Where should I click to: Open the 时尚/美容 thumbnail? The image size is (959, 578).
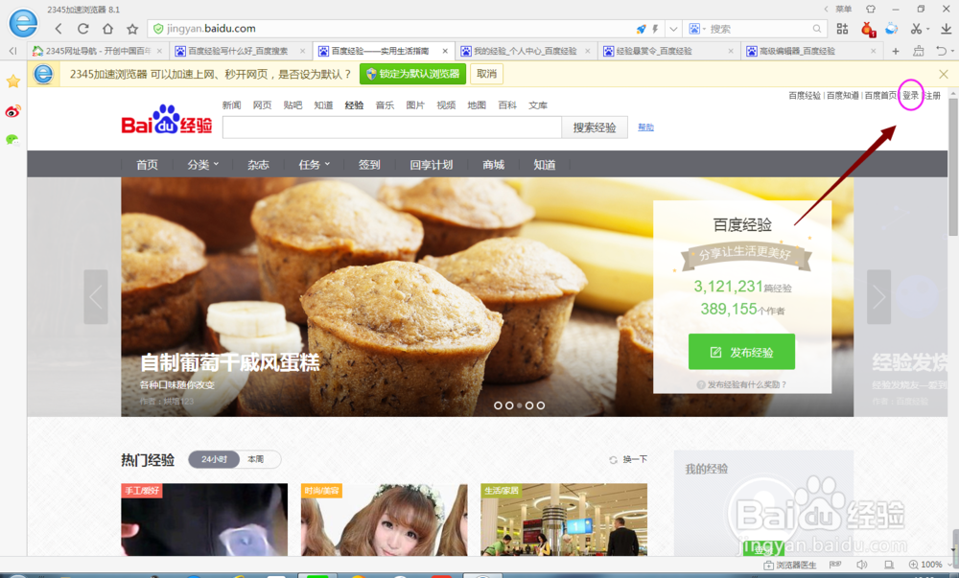coord(385,520)
